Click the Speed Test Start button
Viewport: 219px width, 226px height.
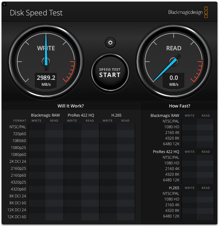point(110,73)
